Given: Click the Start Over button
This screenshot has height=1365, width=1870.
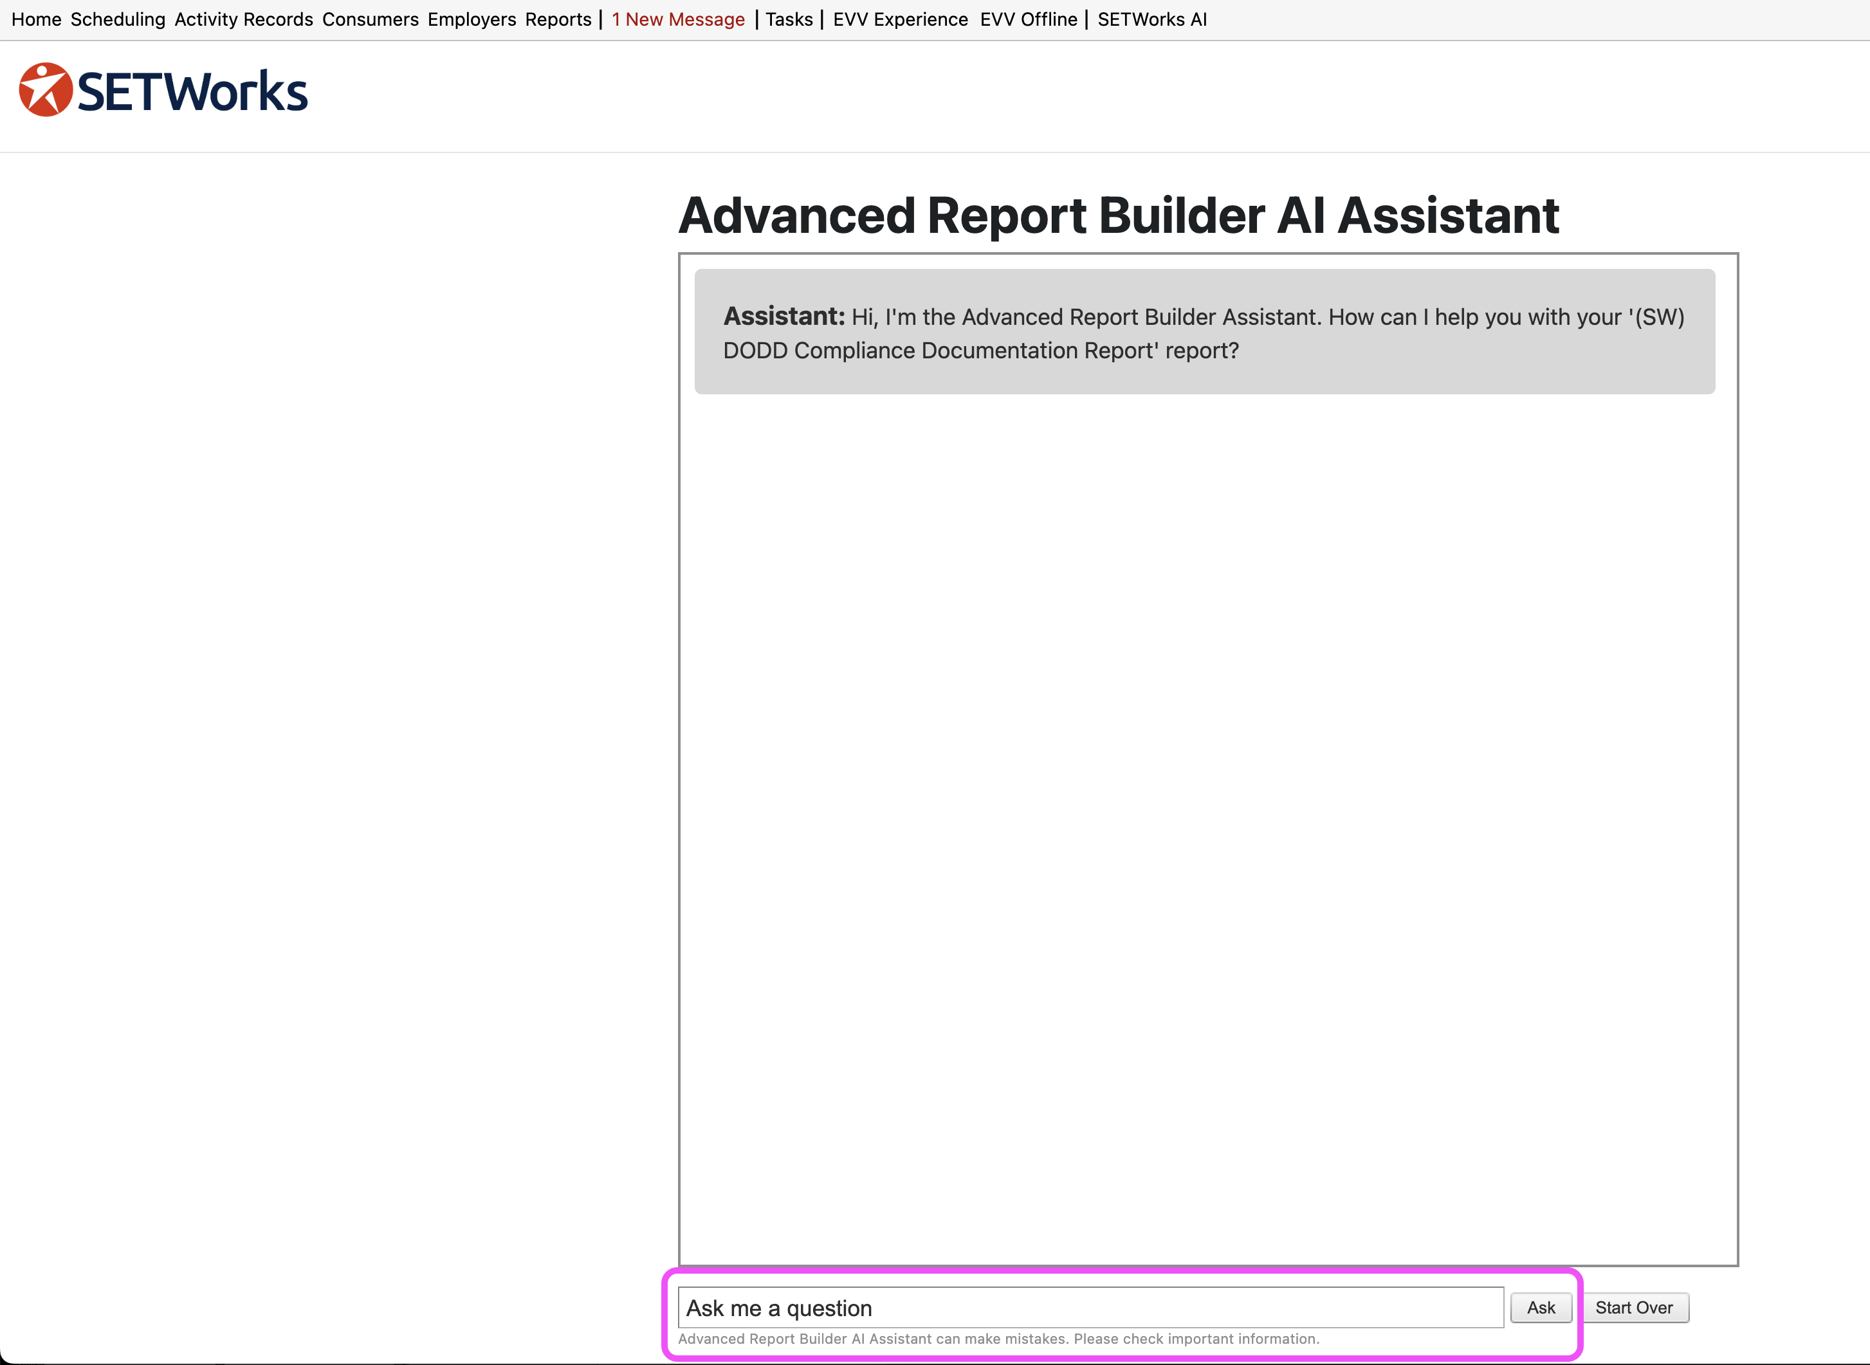Looking at the screenshot, I should [1633, 1307].
